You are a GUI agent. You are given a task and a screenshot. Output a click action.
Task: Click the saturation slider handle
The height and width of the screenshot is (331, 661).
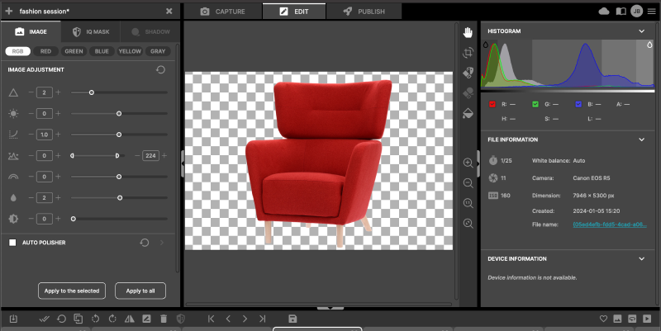pyautogui.click(x=120, y=198)
